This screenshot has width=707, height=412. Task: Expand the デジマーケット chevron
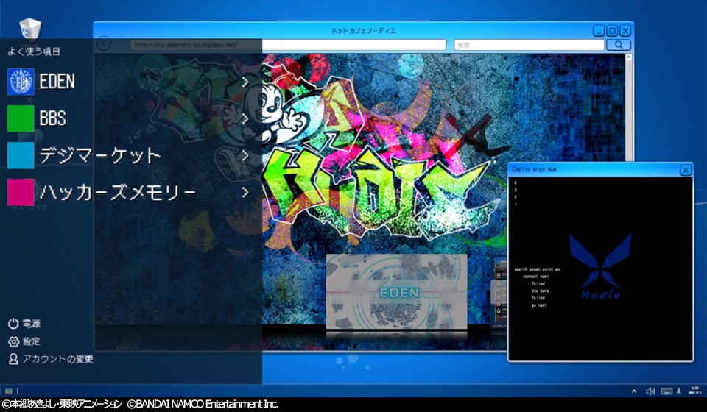tap(245, 155)
